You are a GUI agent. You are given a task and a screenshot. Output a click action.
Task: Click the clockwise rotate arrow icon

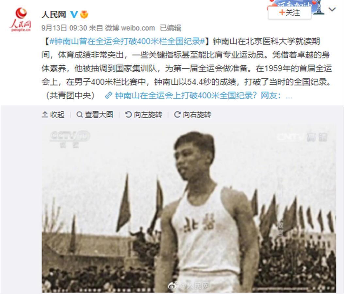pyautogui.click(x=177, y=115)
